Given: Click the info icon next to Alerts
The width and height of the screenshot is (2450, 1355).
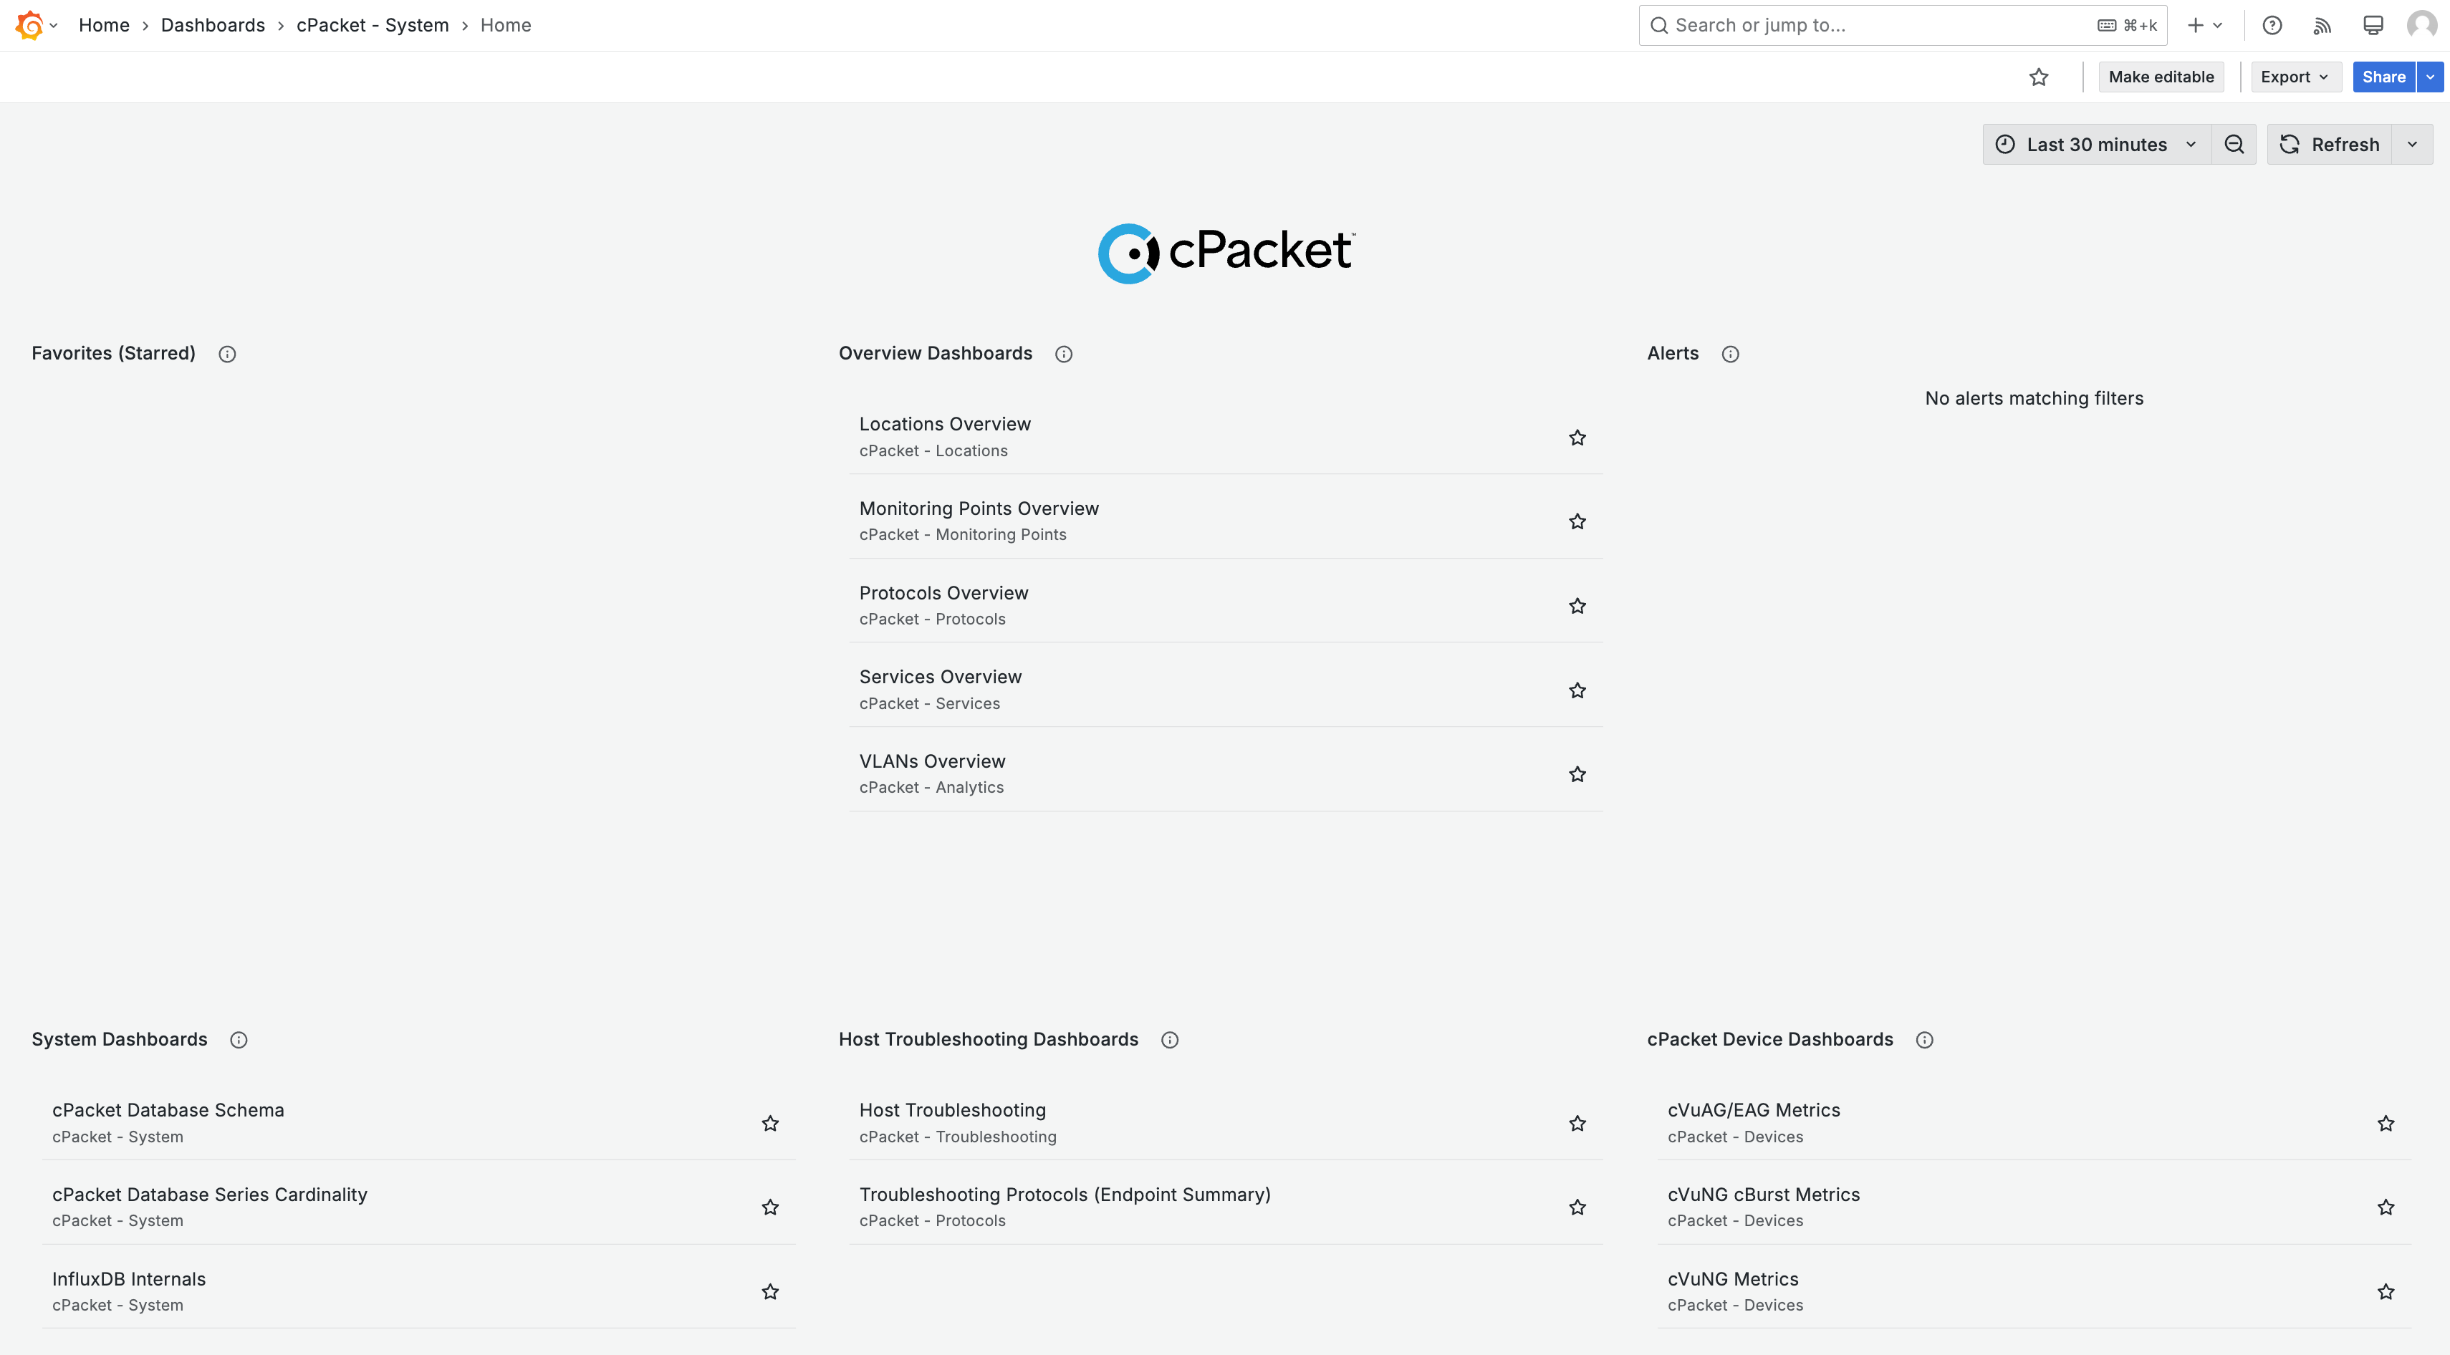Looking at the screenshot, I should (1730, 354).
